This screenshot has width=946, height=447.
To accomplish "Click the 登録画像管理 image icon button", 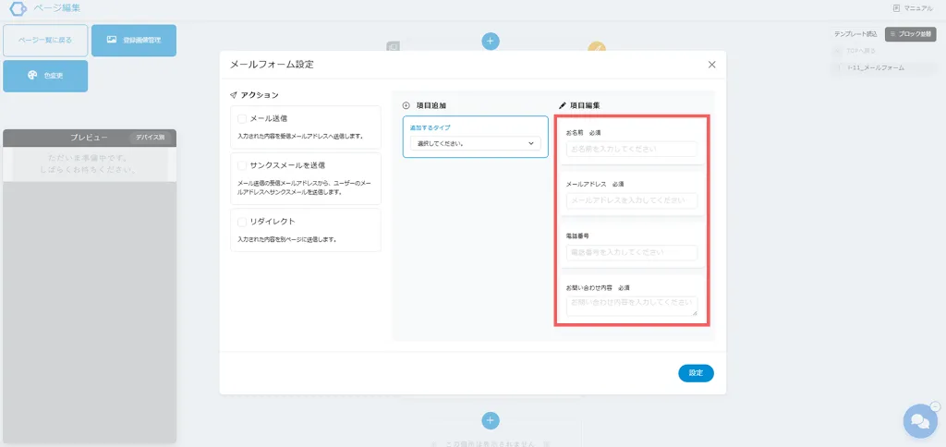I will point(134,41).
